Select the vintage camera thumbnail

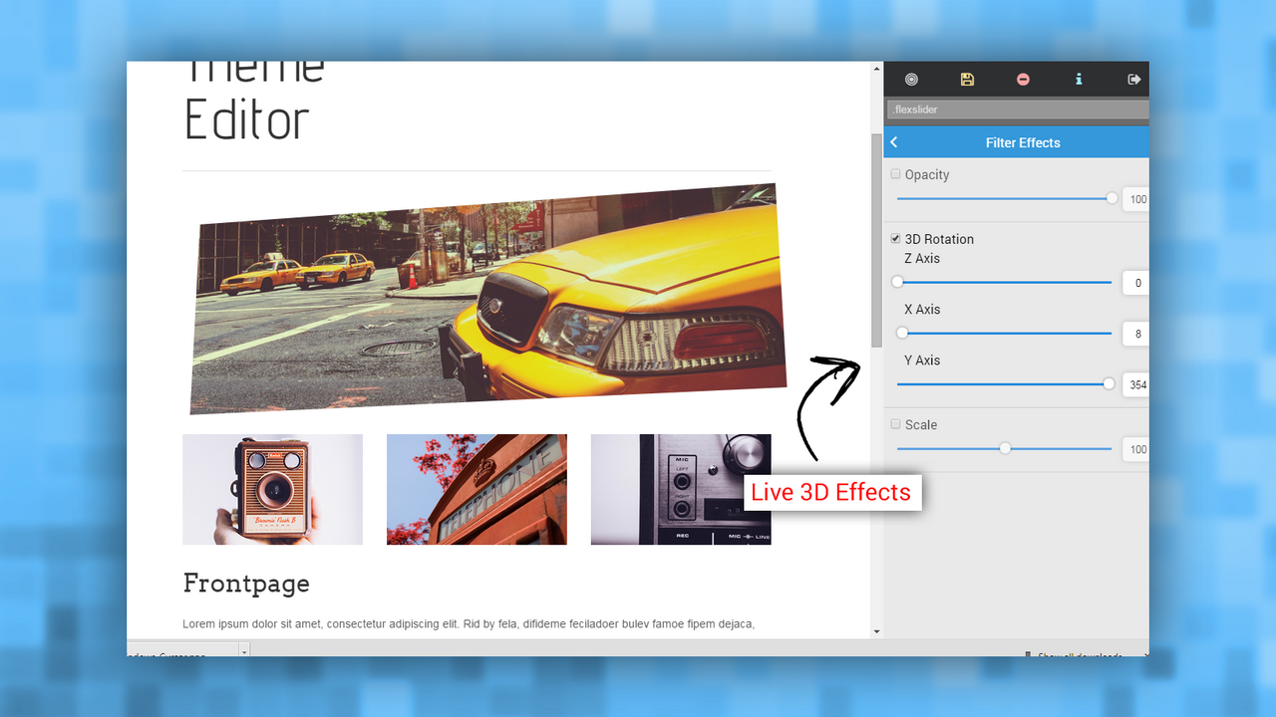tap(272, 489)
